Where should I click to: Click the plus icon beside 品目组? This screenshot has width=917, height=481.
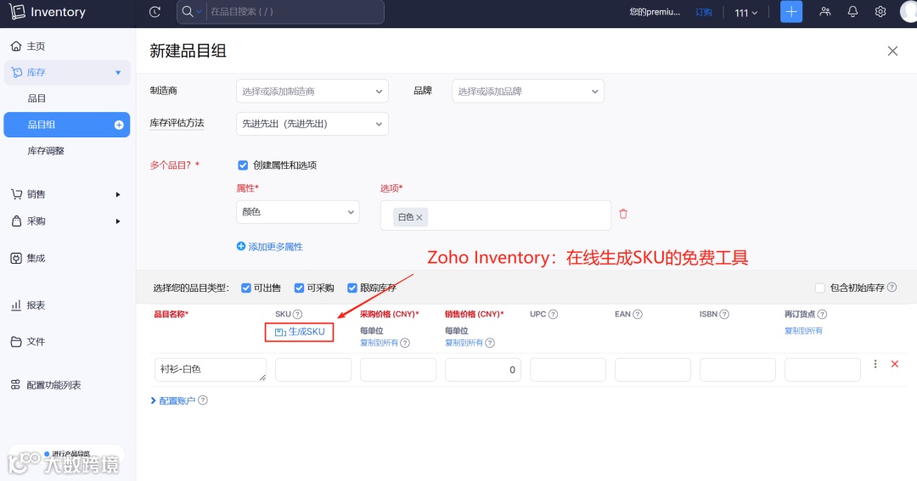point(119,125)
